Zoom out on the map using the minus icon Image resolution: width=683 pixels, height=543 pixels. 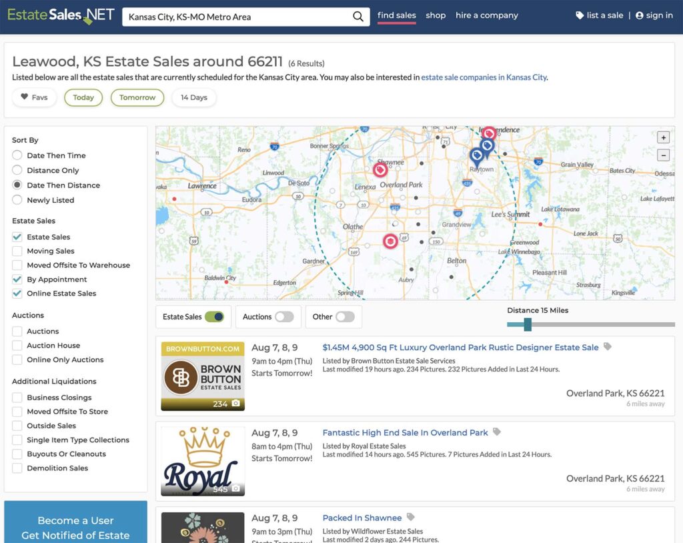[664, 155]
